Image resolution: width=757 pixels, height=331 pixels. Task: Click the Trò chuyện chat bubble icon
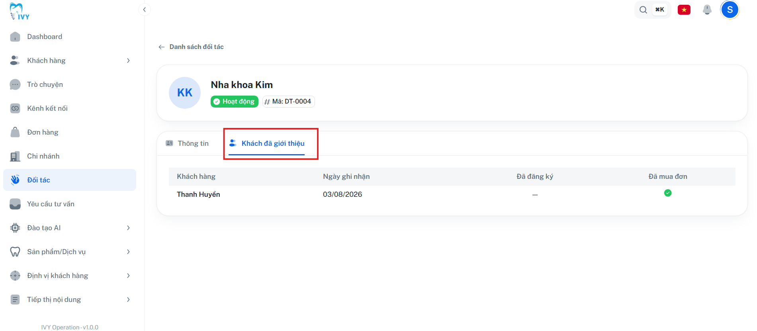point(15,84)
